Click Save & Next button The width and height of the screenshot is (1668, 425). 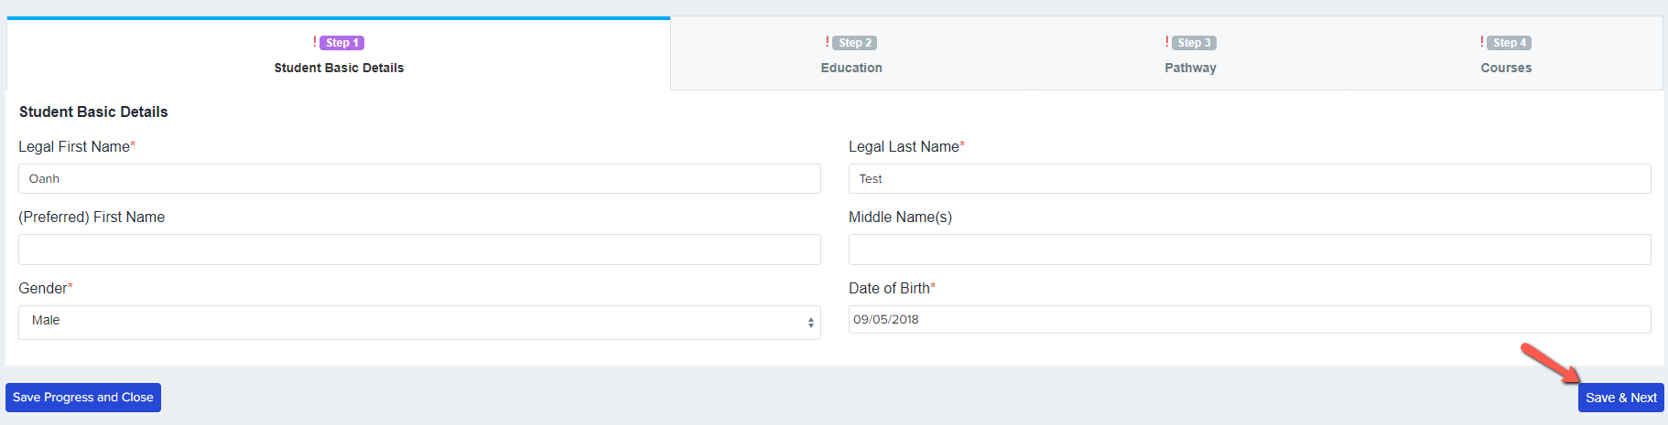point(1620,398)
